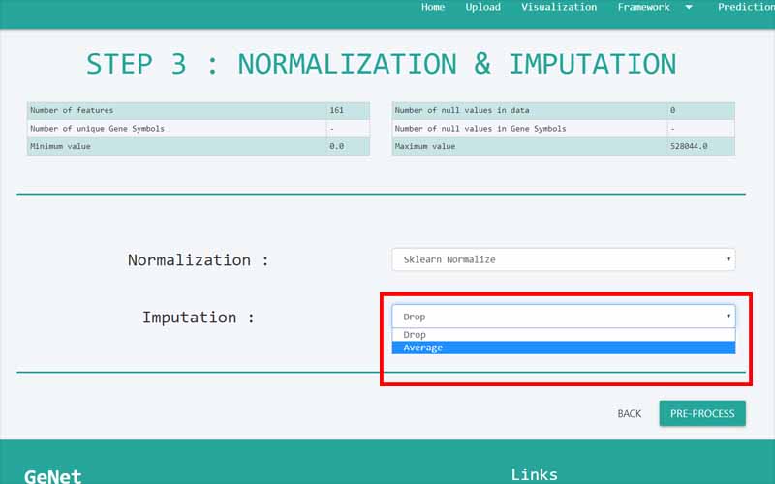Open the Visualization nav item
Screen dimensions: 775x484
click(x=559, y=7)
